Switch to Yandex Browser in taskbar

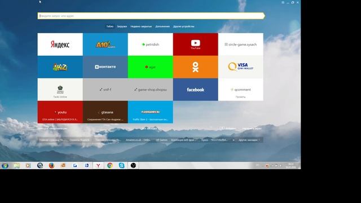(x=98, y=165)
